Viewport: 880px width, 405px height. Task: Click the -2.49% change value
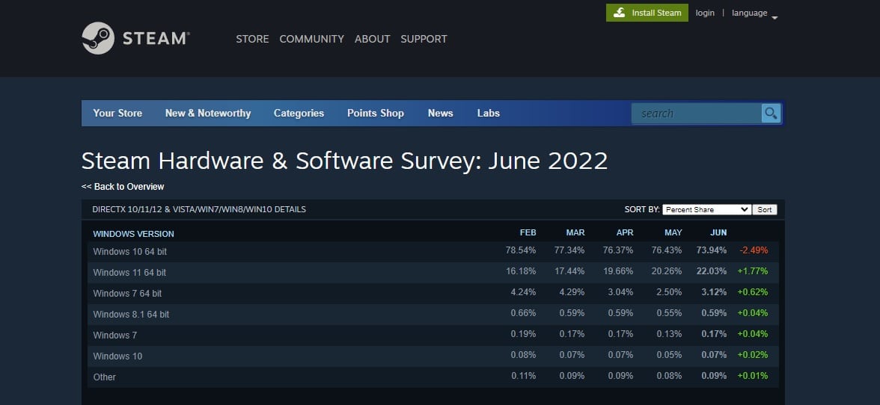(754, 250)
